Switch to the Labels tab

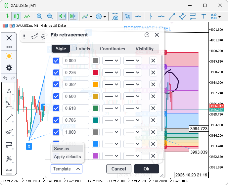click(x=83, y=49)
